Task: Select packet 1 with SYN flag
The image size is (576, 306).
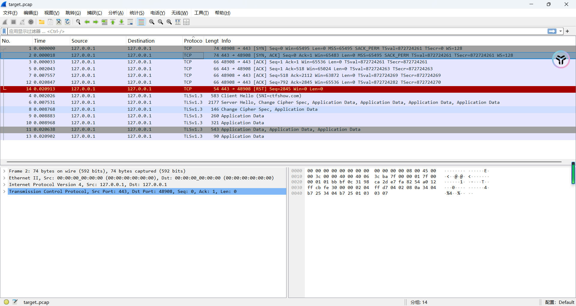Action: [x=288, y=48]
